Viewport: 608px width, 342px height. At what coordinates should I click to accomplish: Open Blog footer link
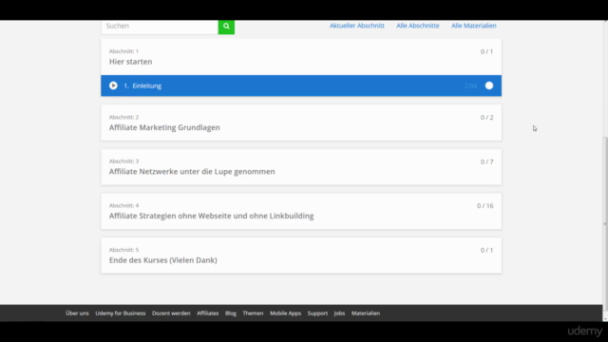(x=230, y=313)
